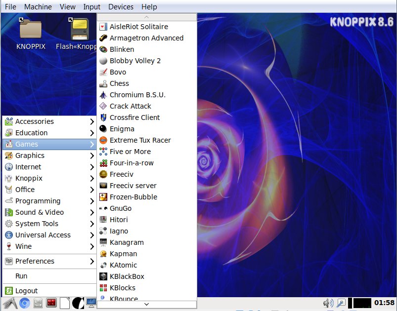Viewport: 397px width, 311px height.
Task: Click the black-and-white circle taskbar icon
Action: [78, 303]
